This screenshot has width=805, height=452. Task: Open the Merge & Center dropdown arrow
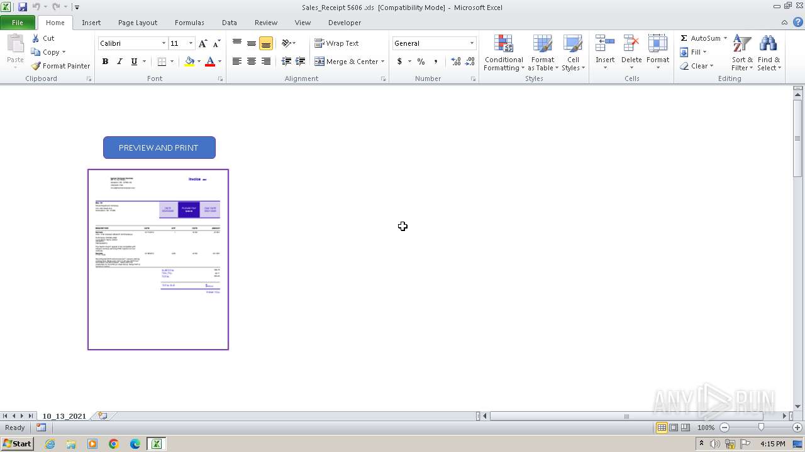[382, 62]
